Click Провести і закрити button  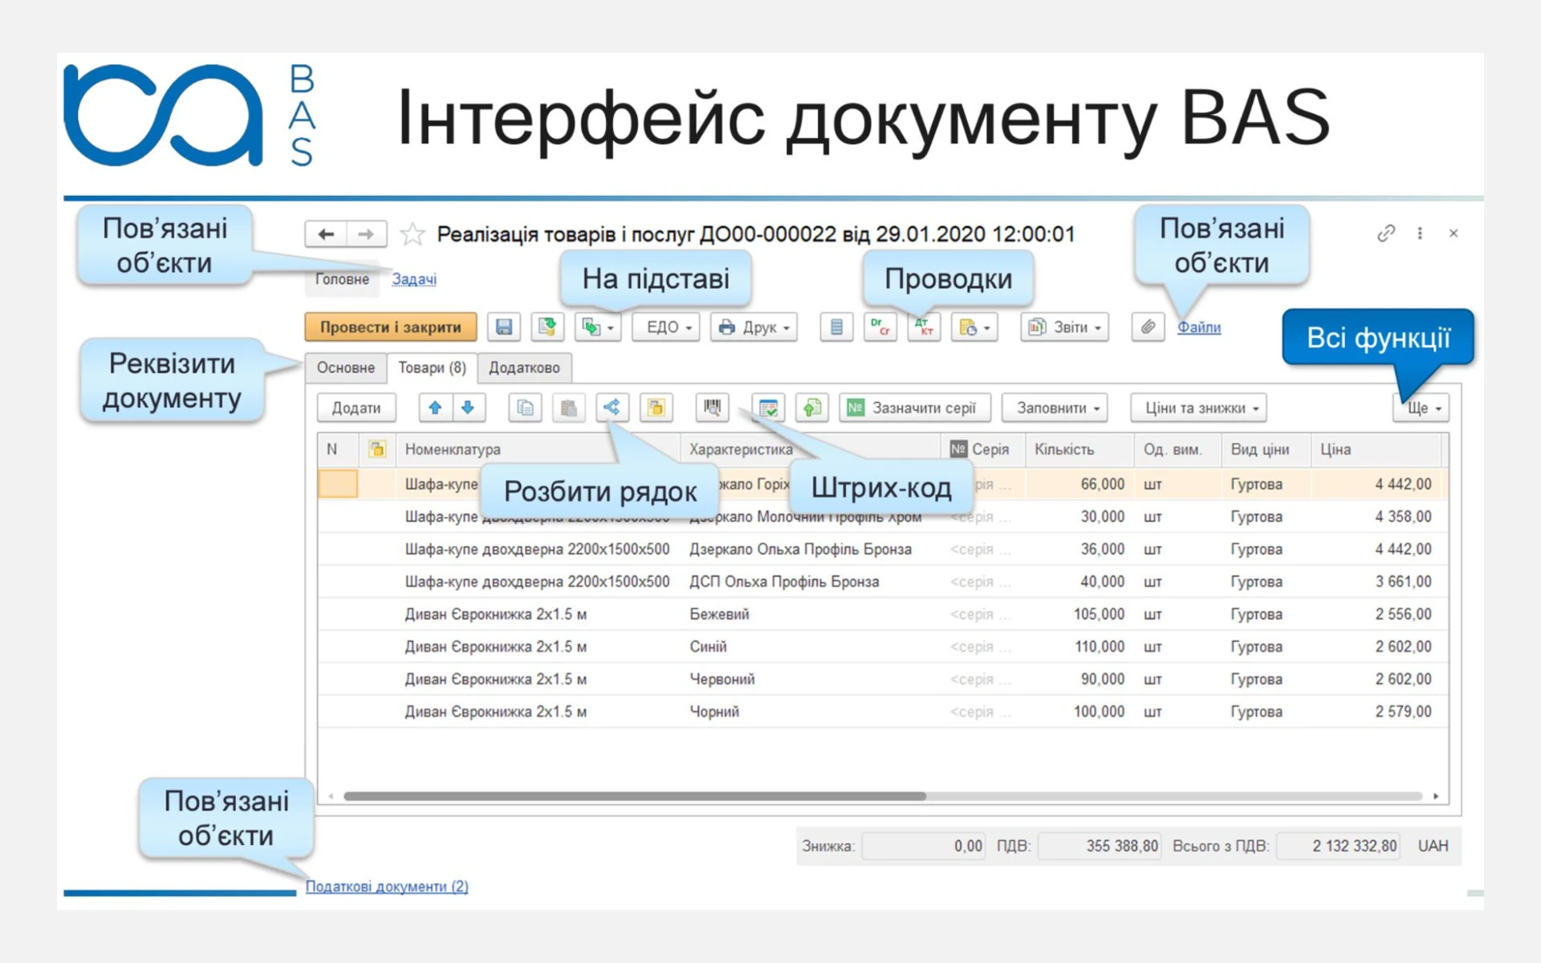(391, 327)
